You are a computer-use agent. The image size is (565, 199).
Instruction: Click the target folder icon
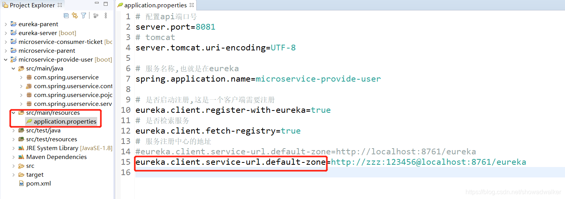pyautogui.click(x=21, y=175)
